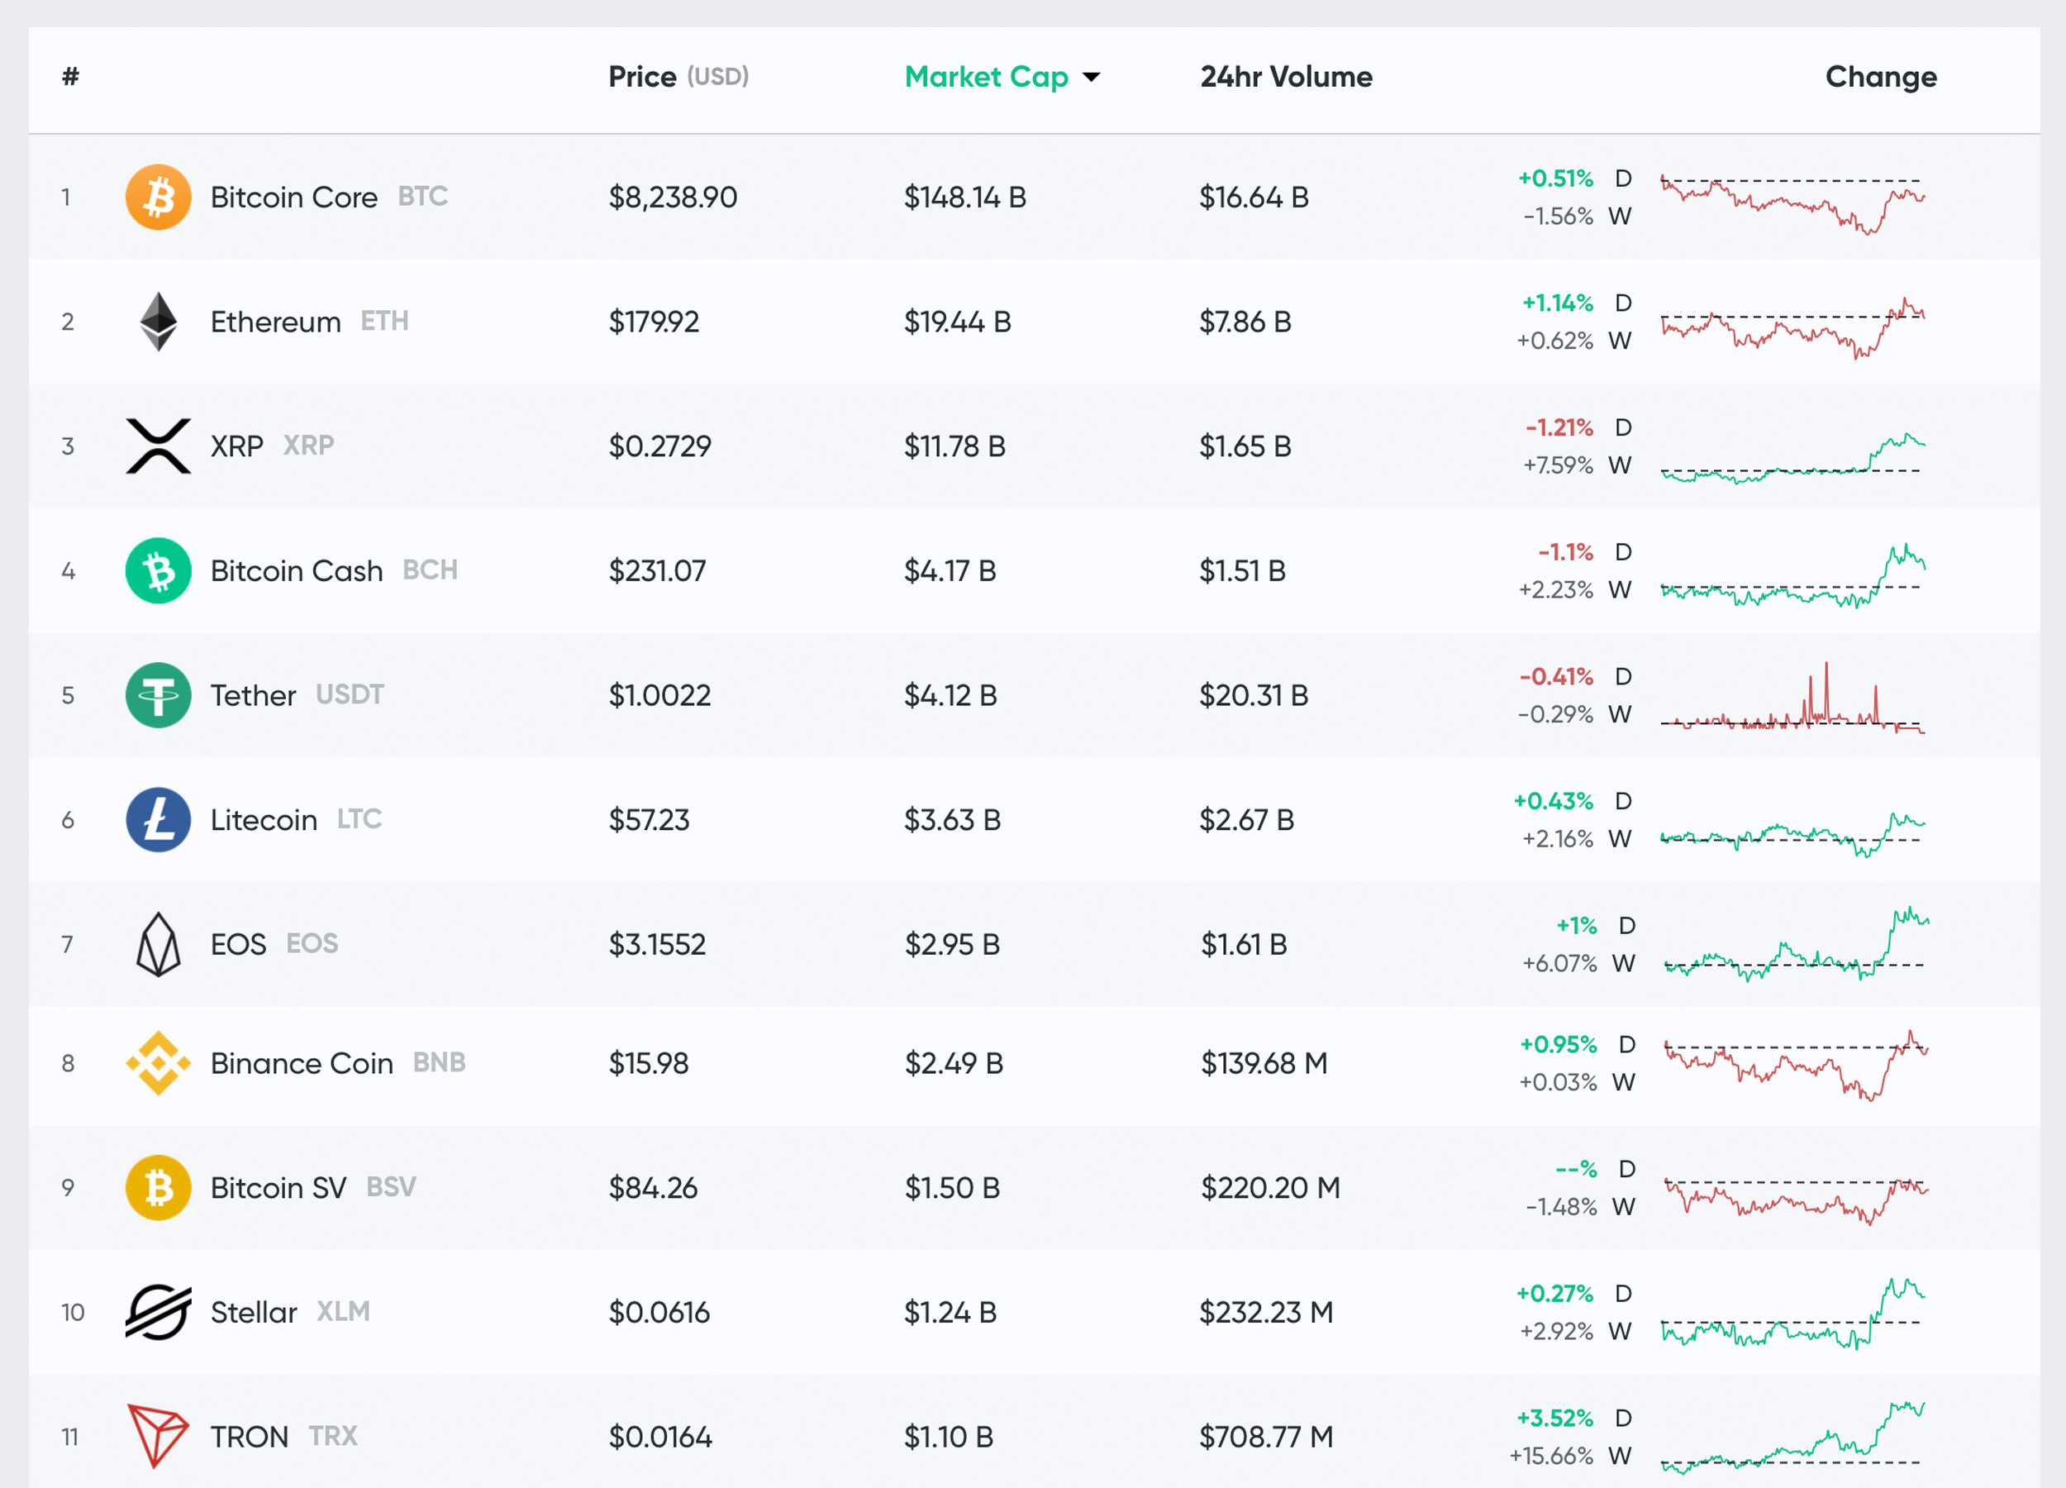Screen dimensions: 2066x1488
Task: Click the volume $708.77 M
Action: tap(1266, 1436)
